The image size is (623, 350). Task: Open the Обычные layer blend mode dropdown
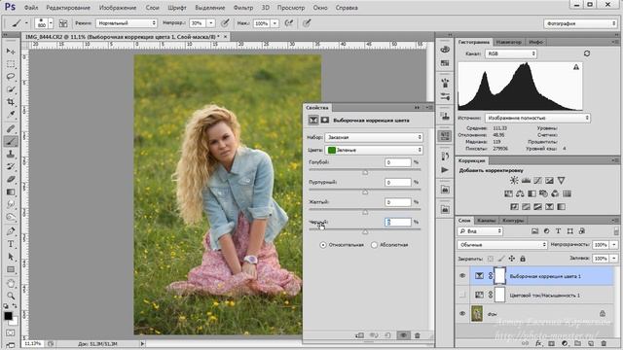tap(502, 245)
